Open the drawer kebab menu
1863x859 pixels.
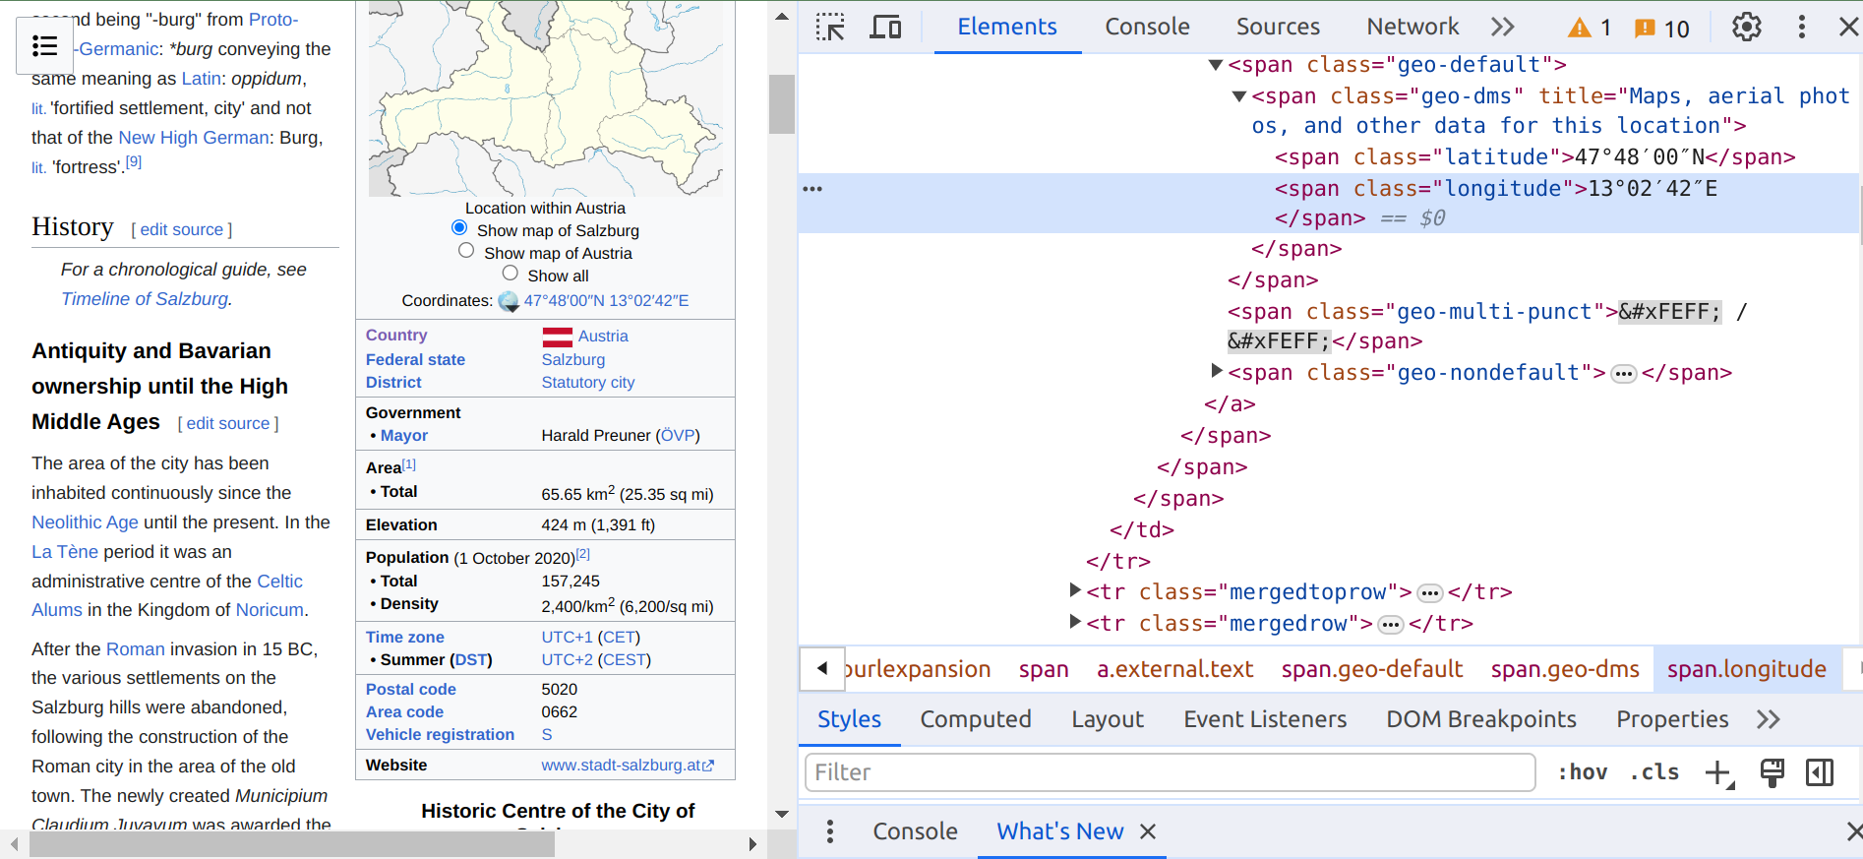[x=830, y=831]
